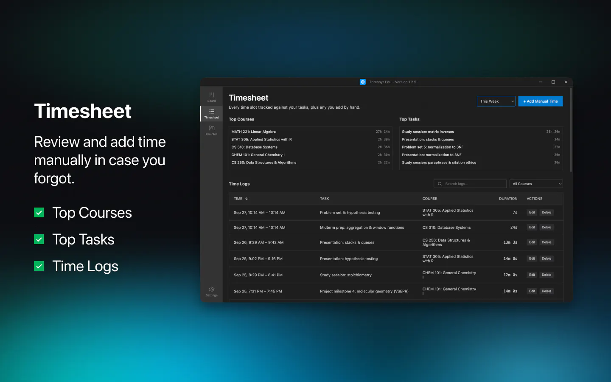Click the DURATION column header

pyautogui.click(x=508, y=199)
